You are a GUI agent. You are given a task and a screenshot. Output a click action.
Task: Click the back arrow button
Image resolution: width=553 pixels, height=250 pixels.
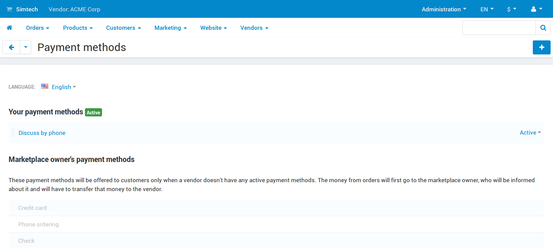point(11,47)
